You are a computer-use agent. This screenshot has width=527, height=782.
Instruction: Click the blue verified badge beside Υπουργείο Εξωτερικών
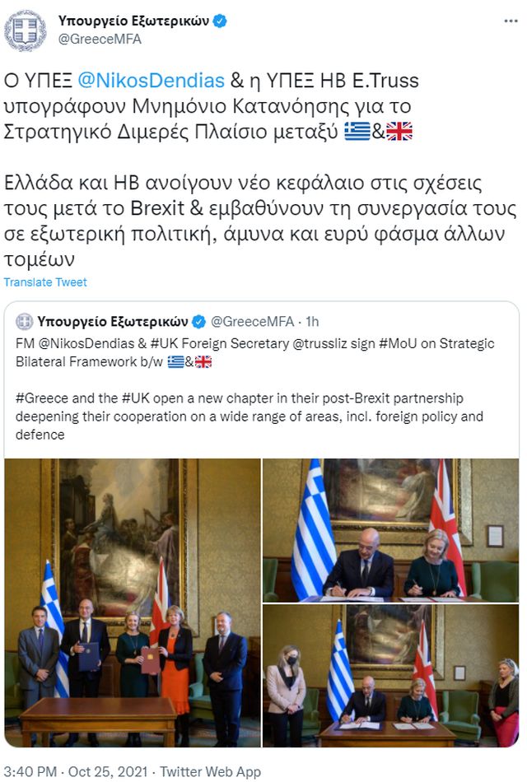pyautogui.click(x=220, y=21)
